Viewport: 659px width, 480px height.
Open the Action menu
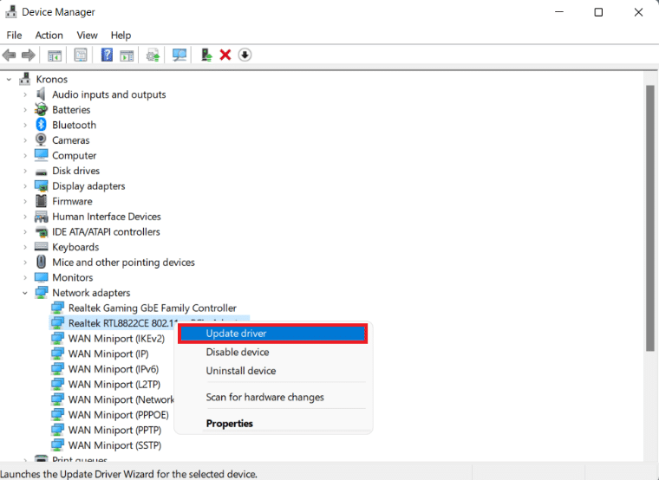pos(49,35)
